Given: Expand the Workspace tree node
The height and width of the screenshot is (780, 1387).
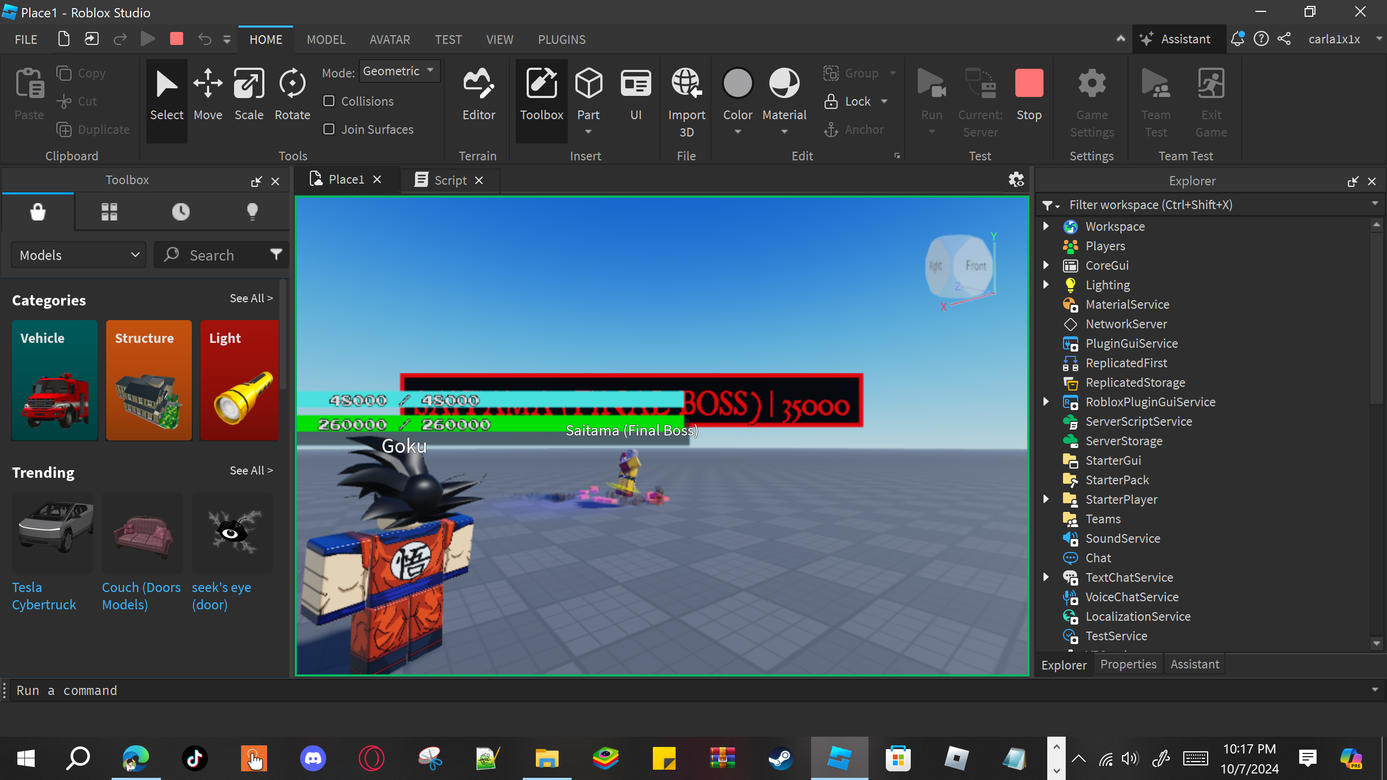Looking at the screenshot, I should (x=1046, y=226).
